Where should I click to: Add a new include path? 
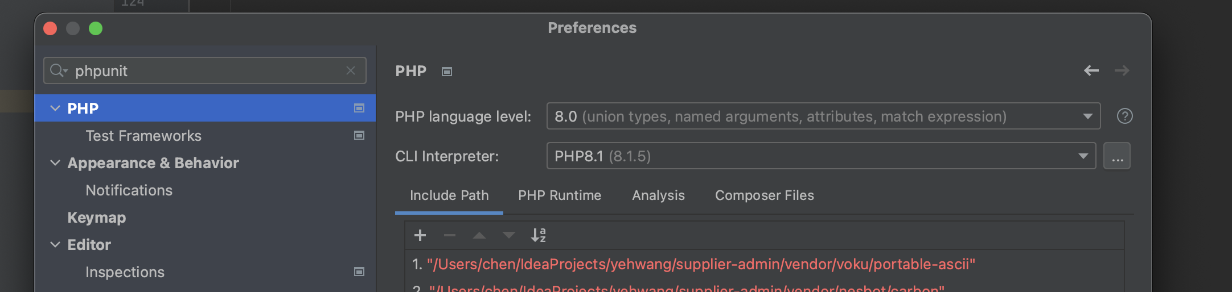point(420,235)
